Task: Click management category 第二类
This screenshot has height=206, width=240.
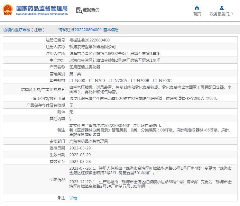Action: 75,74
